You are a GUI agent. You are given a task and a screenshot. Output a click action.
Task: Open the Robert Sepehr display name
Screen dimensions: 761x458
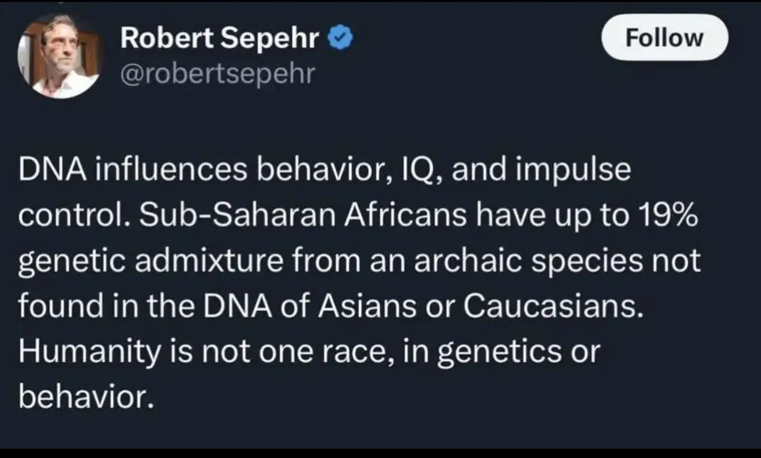219,39
